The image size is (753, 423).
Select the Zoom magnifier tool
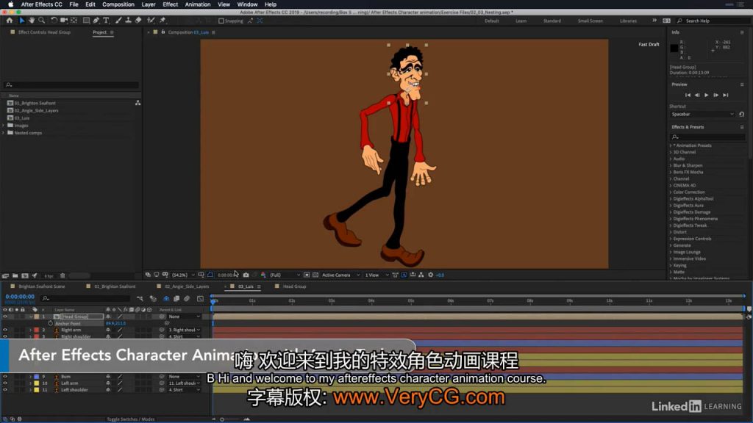[42, 21]
